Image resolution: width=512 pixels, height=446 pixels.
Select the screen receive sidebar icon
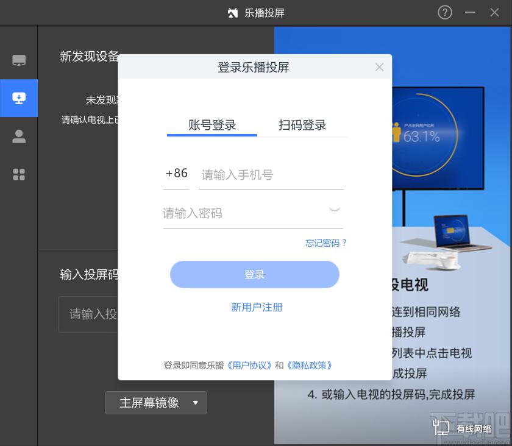19,98
